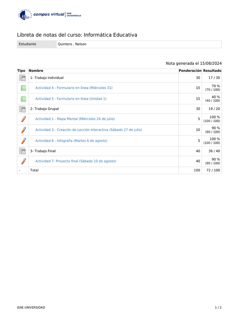Click the green quiz icon for Actividad 4
The height and width of the screenshot is (318, 239).
(23, 88)
